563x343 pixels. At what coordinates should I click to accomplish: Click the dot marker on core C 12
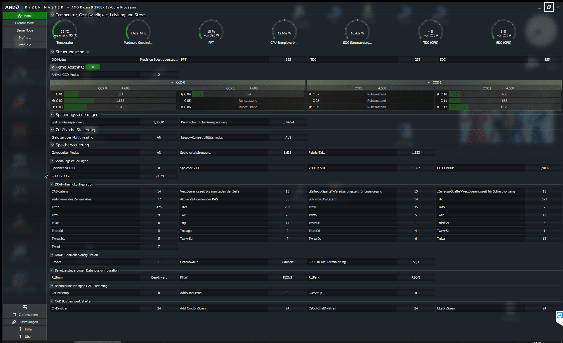pyautogui.click(x=438, y=107)
